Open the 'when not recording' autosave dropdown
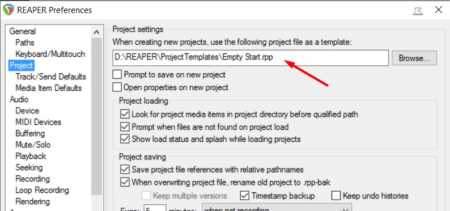 click(x=277, y=208)
